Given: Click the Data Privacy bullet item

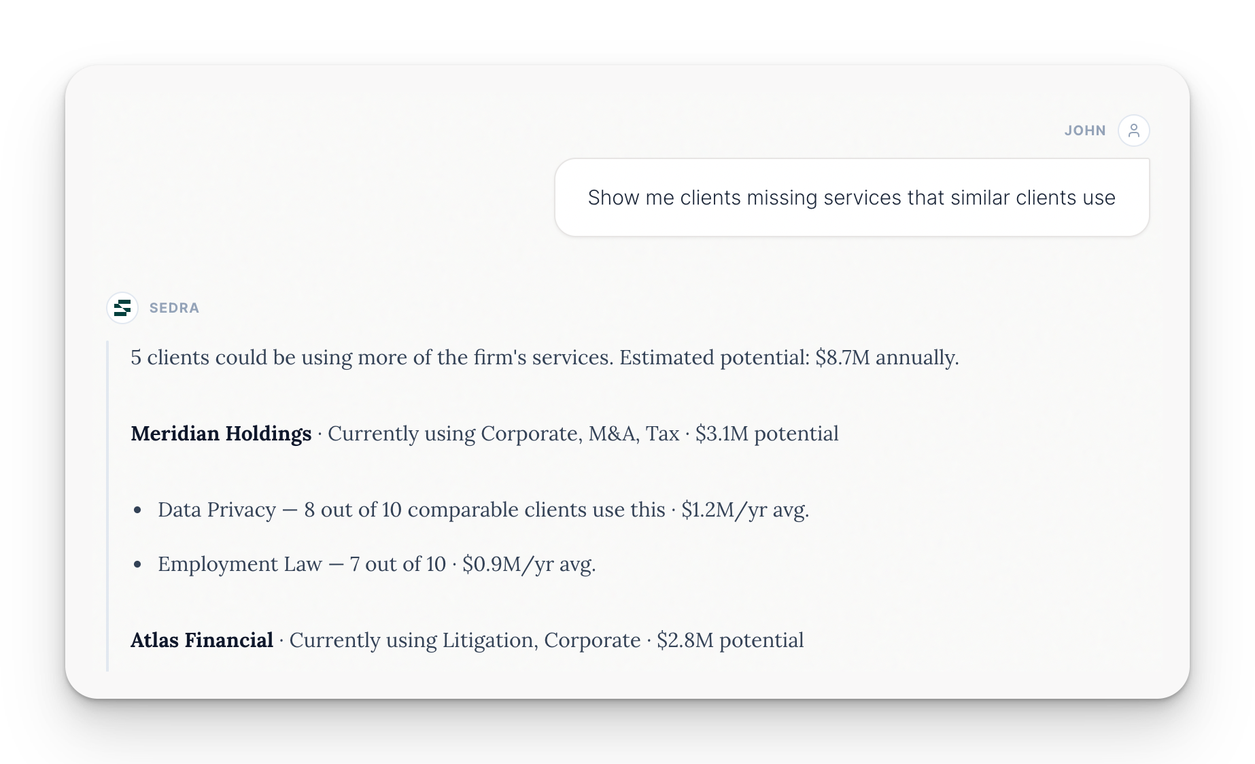Looking at the screenshot, I should [483, 509].
